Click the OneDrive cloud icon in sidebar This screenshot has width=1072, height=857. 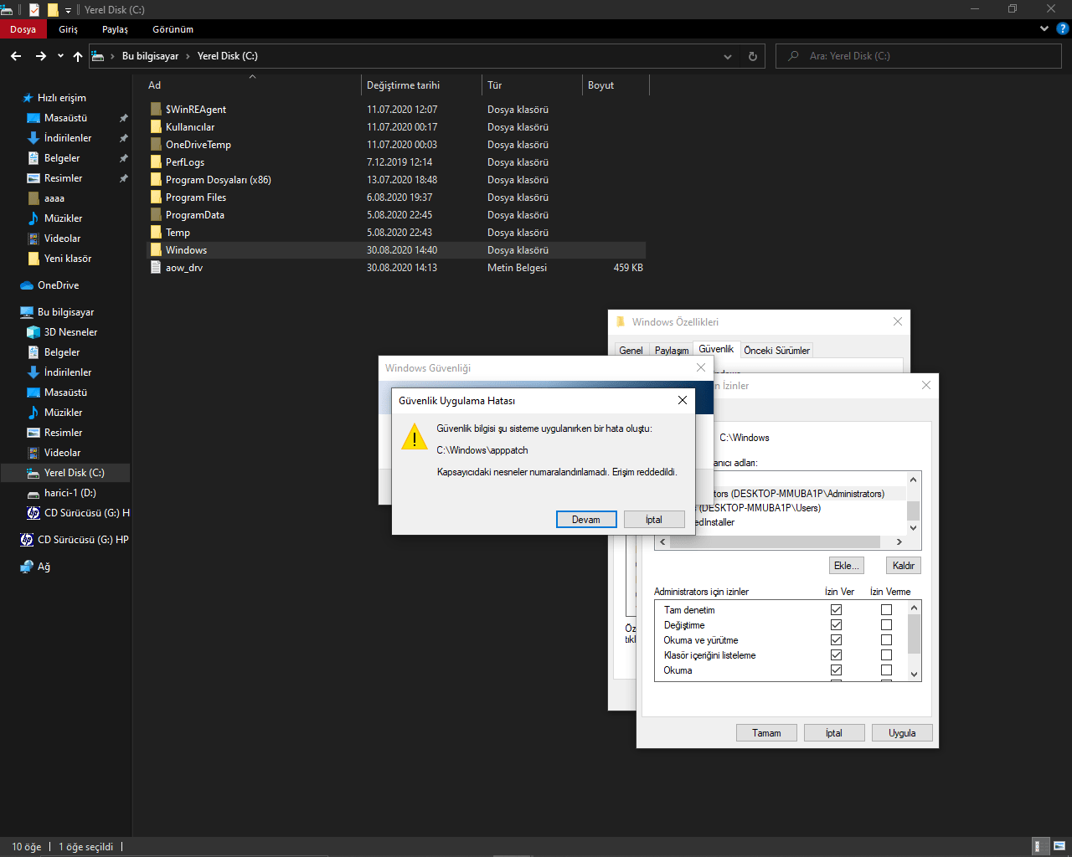[x=27, y=285]
